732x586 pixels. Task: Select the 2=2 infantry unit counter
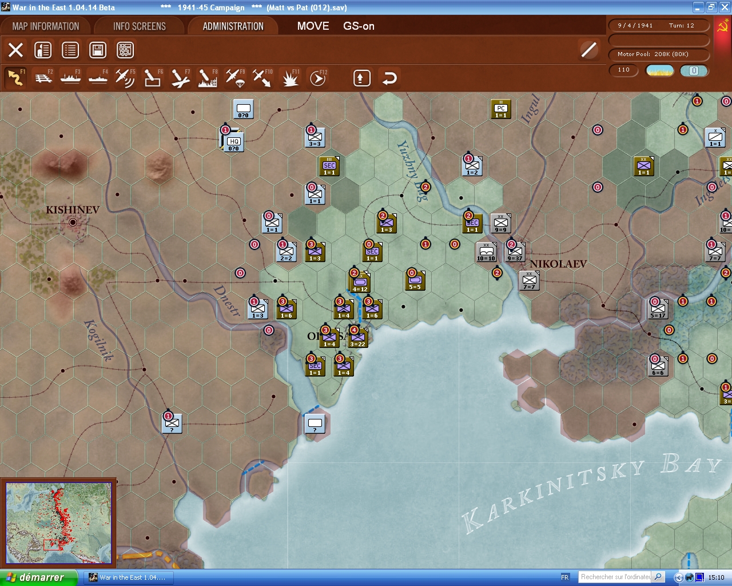pyautogui.click(x=286, y=251)
